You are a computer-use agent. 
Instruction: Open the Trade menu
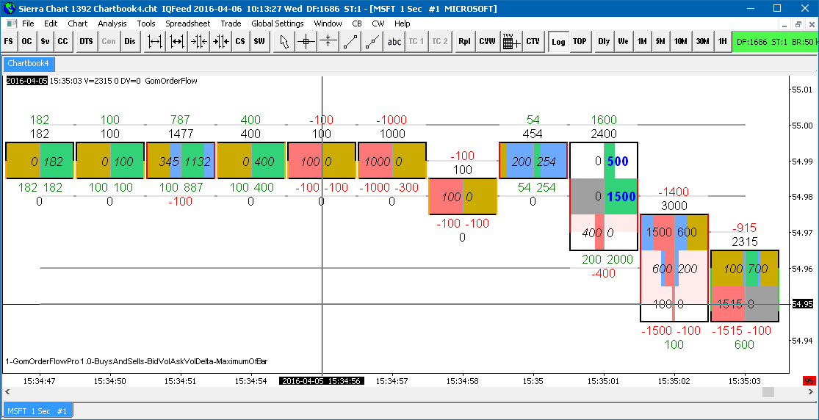231,23
